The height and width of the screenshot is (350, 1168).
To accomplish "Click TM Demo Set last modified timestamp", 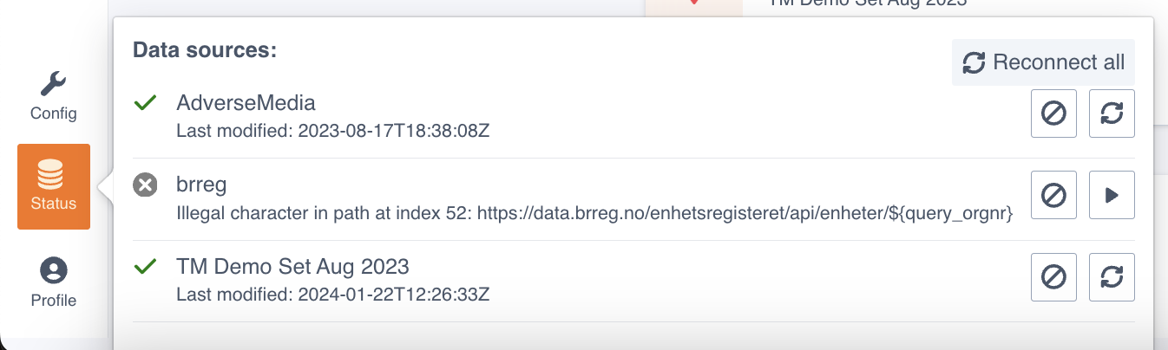I will pos(333,295).
